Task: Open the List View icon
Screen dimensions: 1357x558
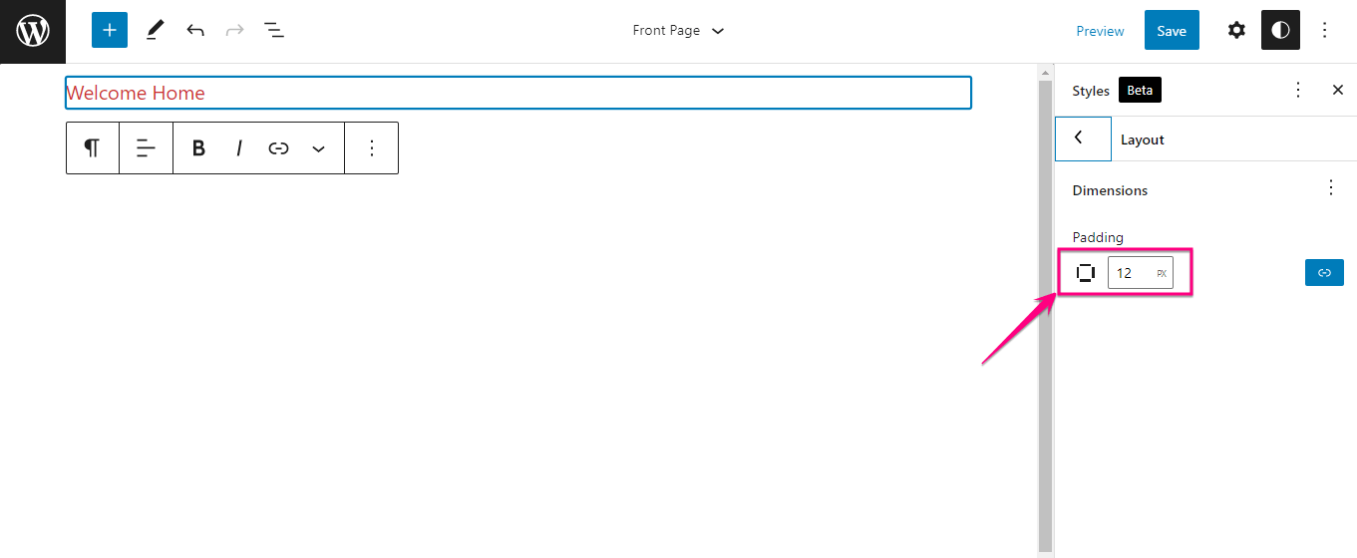Action: pyautogui.click(x=274, y=30)
